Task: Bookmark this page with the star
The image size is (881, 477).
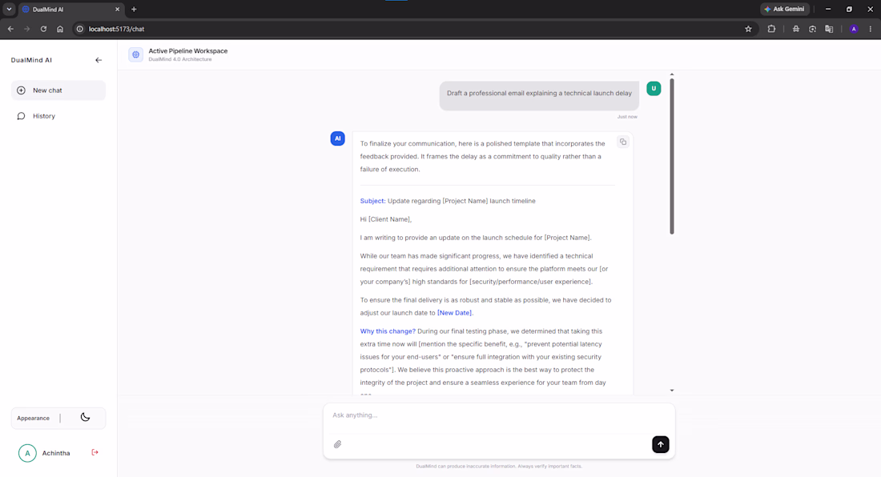Action: 748,29
